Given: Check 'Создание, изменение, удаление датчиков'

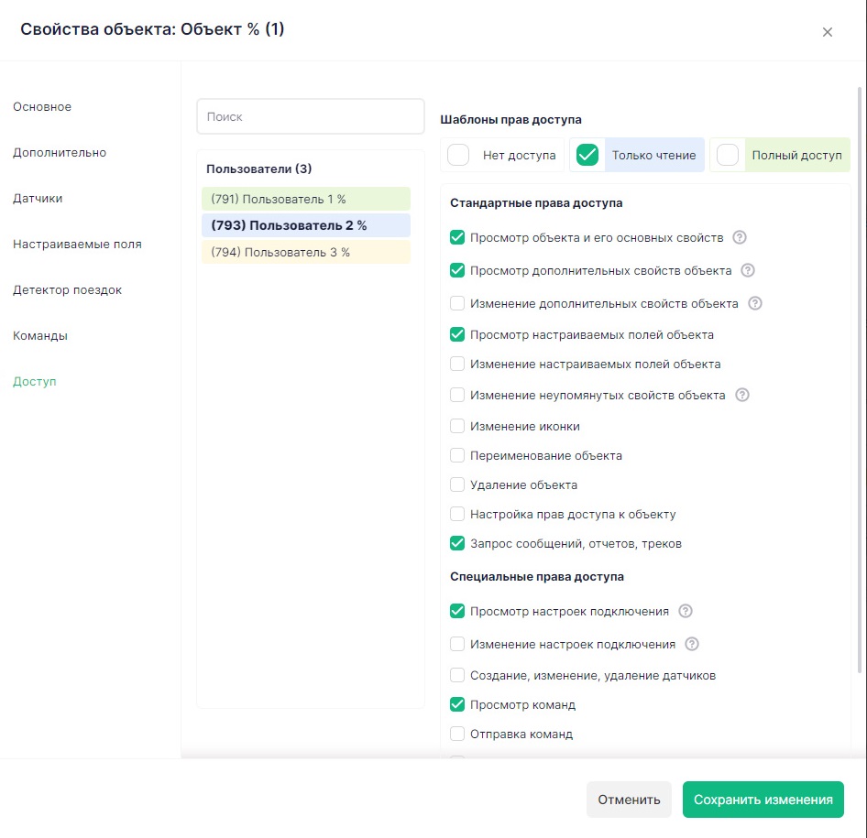Looking at the screenshot, I should point(457,675).
